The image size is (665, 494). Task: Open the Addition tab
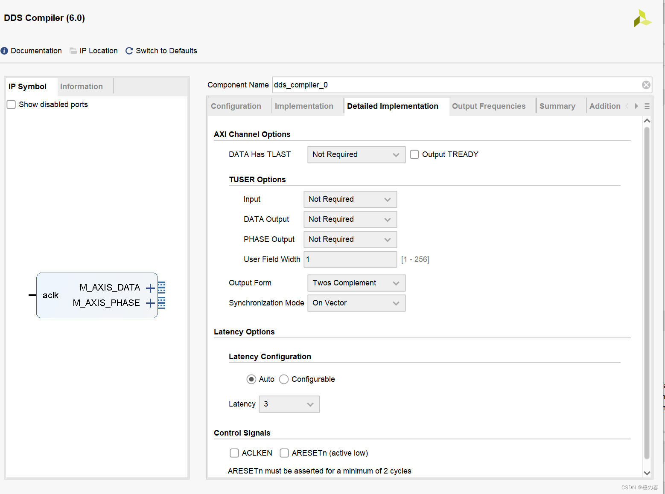[x=605, y=106]
